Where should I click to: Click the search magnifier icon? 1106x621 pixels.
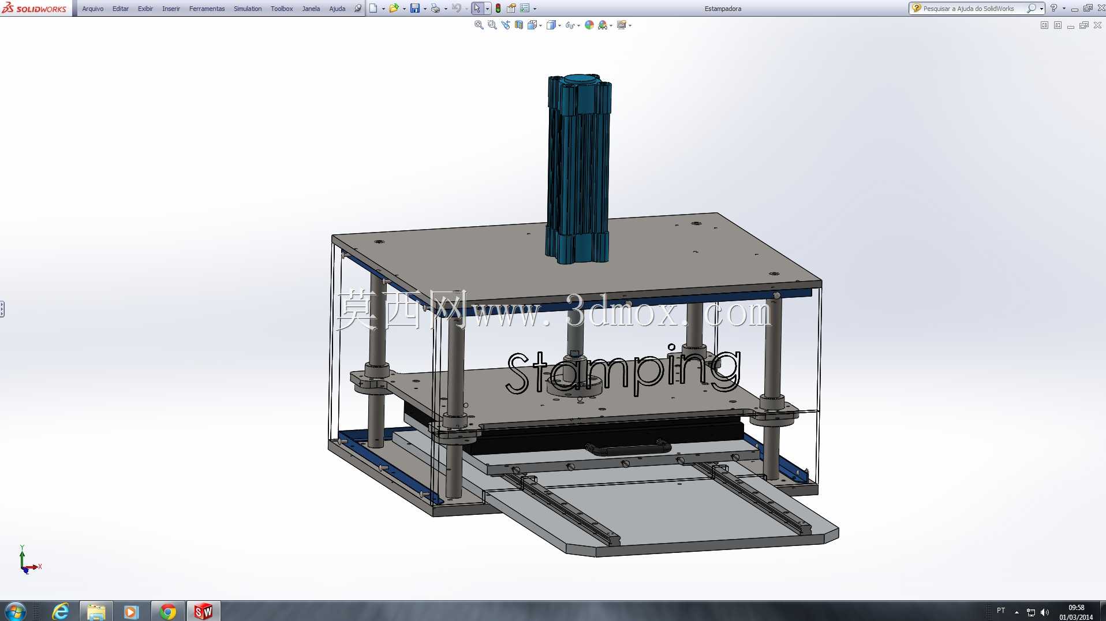pos(1031,9)
